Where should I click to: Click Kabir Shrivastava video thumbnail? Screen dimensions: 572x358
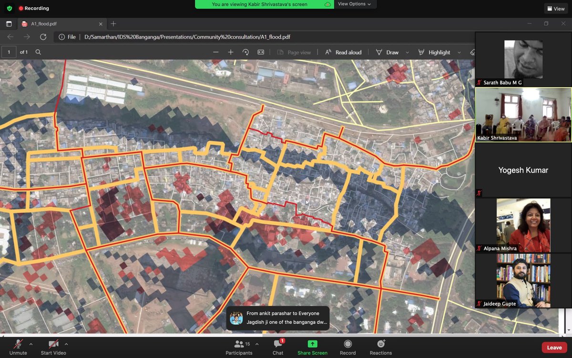[523, 115]
